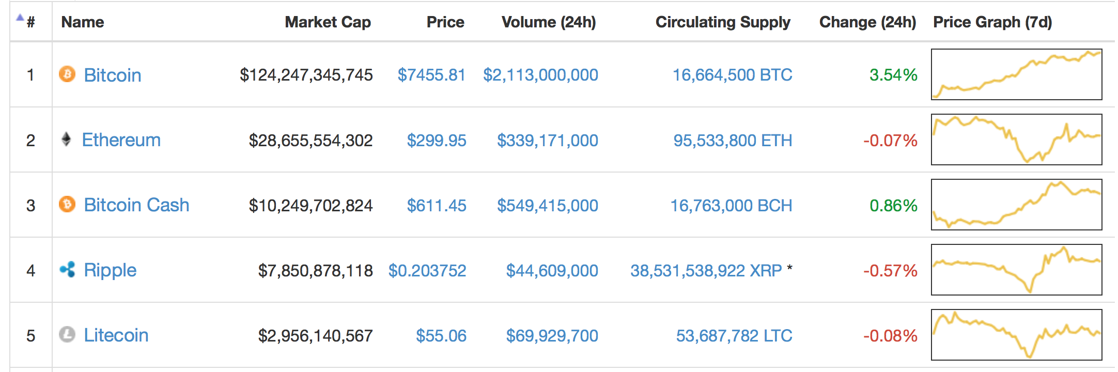Open the Bitcoin name link
The image size is (1118, 372).
pyautogui.click(x=113, y=75)
